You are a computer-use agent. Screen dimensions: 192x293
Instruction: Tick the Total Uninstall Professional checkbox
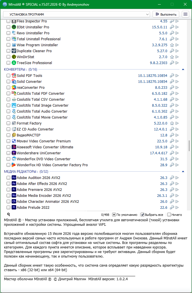click(x=8, y=39)
